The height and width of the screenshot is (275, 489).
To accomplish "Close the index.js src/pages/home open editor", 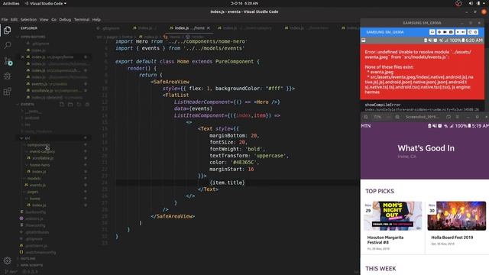I will (22, 57).
